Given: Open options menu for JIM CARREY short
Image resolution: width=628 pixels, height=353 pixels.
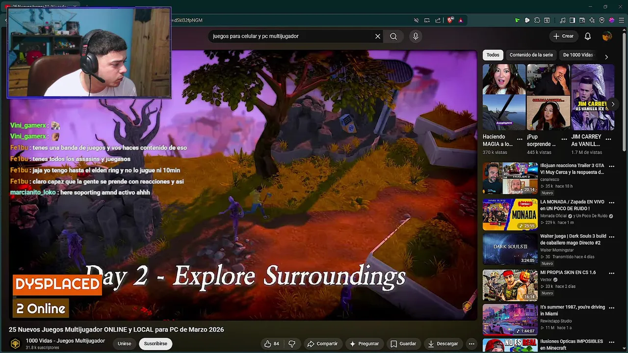Looking at the screenshot, I should (x=608, y=139).
